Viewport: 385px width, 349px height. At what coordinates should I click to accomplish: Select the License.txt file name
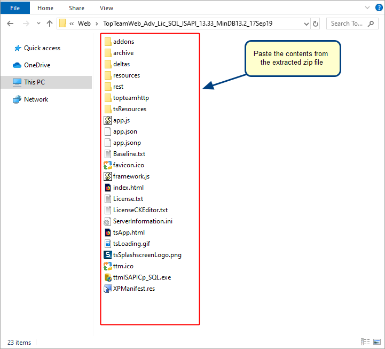pos(128,199)
